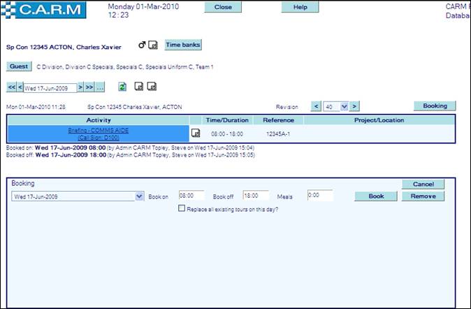Image resolution: width=471 pixels, height=309 pixels.
Task: Tick 'Replace all existing tours on this day?'
Action: (x=182, y=208)
